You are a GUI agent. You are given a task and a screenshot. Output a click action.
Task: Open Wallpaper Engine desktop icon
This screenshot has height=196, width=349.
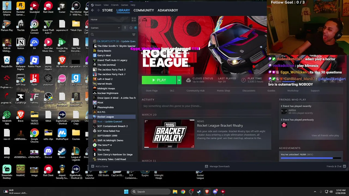coord(20,63)
